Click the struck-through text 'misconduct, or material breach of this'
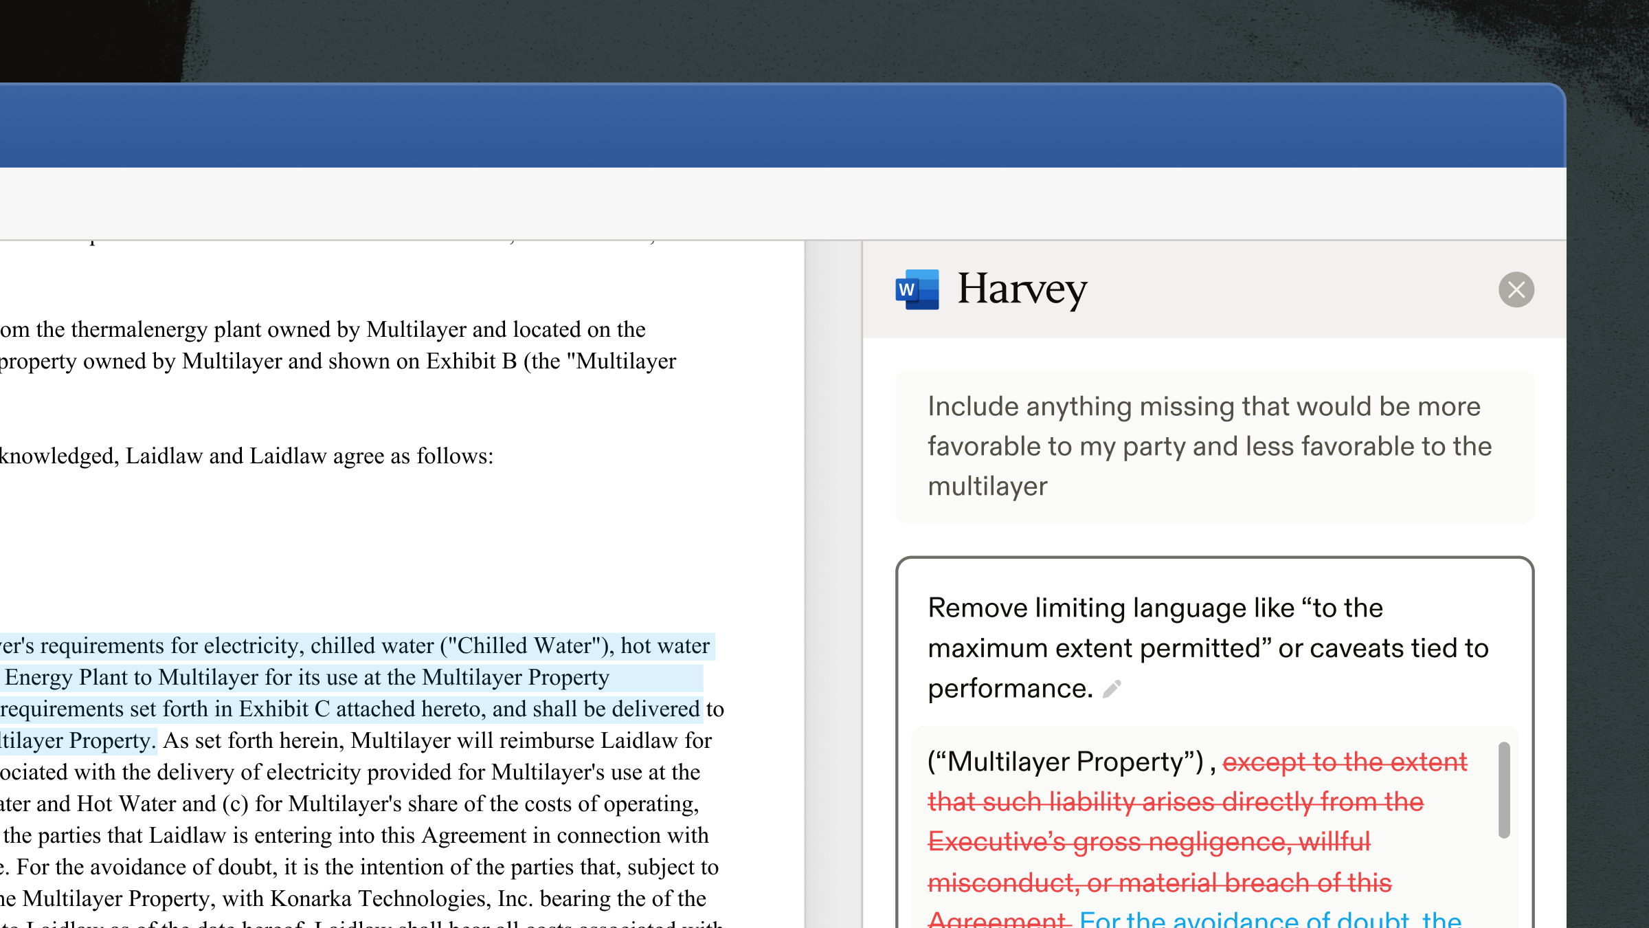This screenshot has width=1649, height=928. [x=1160, y=883]
